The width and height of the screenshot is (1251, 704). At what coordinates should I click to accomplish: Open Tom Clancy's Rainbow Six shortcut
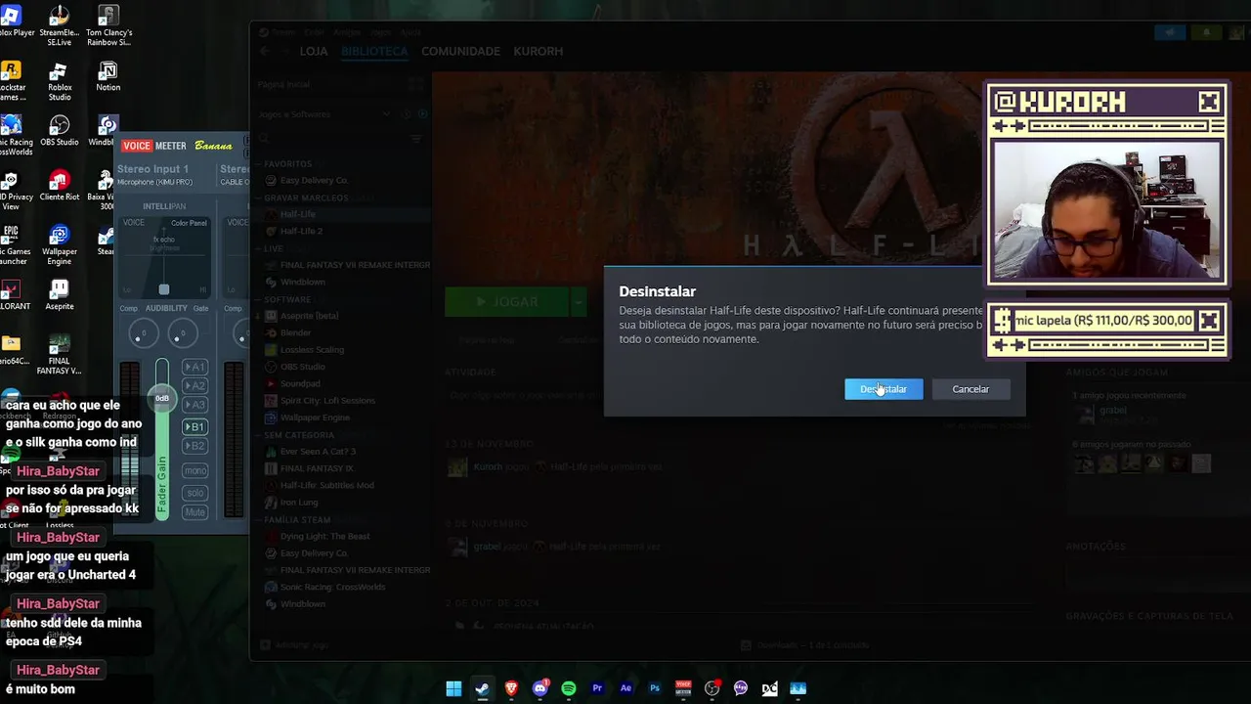pyautogui.click(x=108, y=26)
